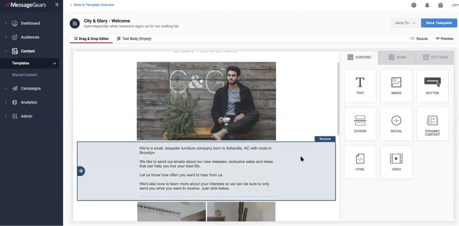Click the paragraph starting 'We're a small, bespoke'
459x226 pixels.
click(x=206, y=150)
